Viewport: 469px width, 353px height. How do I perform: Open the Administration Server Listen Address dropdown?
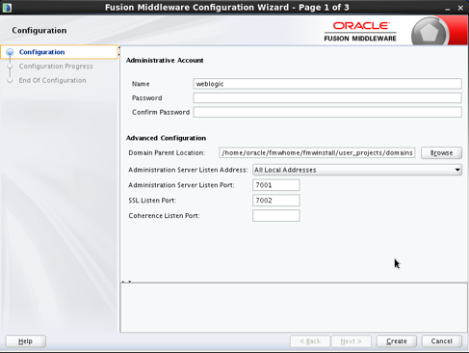[x=357, y=170]
